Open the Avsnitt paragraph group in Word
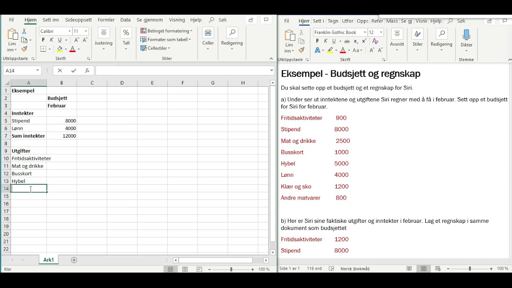Image resolution: width=512 pixels, height=288 pixels. [397, 40]
